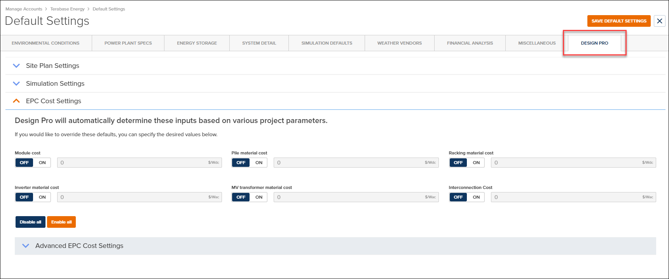Go to System Detail tab
669x279 pixels.
259,43
